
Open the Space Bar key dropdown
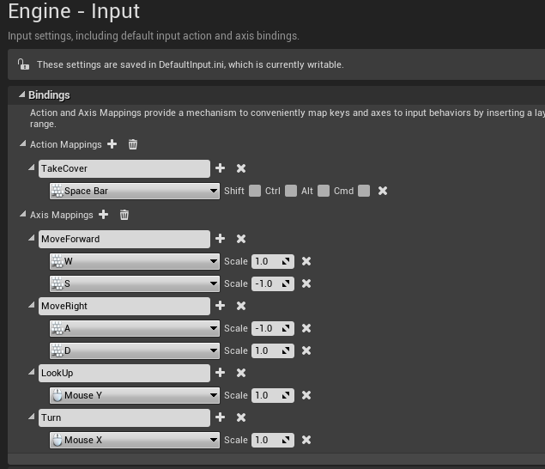click(x=134, y=191)
